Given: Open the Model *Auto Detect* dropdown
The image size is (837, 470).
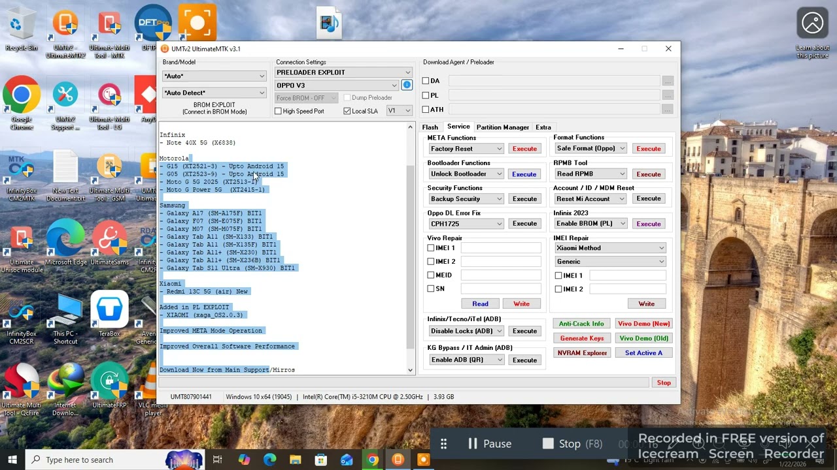Looking at the screenshot, I should [214, 93].
